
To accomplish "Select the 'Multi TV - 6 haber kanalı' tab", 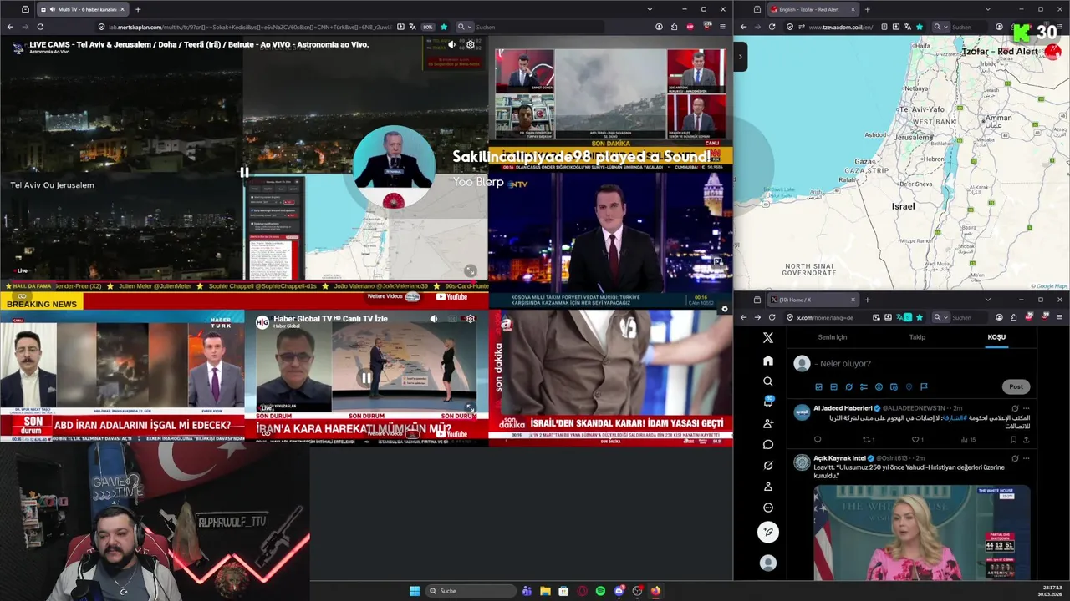I will tap(83, 9).
